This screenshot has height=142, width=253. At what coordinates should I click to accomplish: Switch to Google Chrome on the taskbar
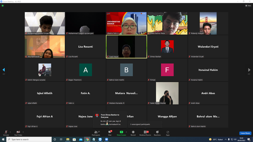(87, 139)
